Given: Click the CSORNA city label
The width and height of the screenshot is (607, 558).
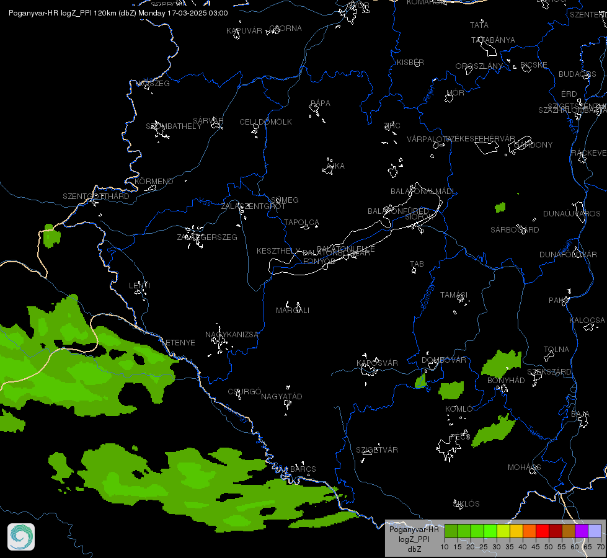Looking at the screenshot, I should point(285,29).
